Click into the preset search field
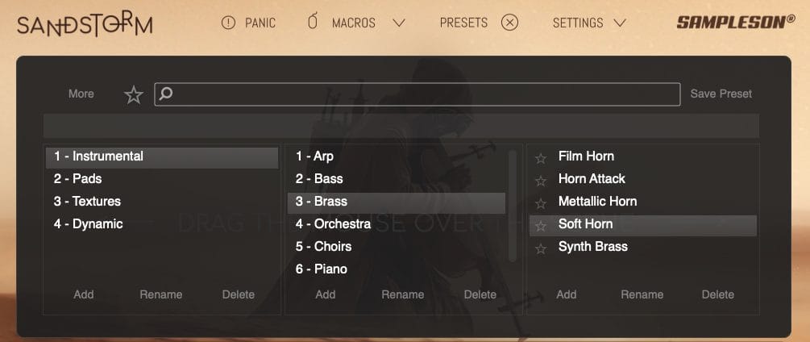Screen dimensions: 810x342 tap(417, 94)
